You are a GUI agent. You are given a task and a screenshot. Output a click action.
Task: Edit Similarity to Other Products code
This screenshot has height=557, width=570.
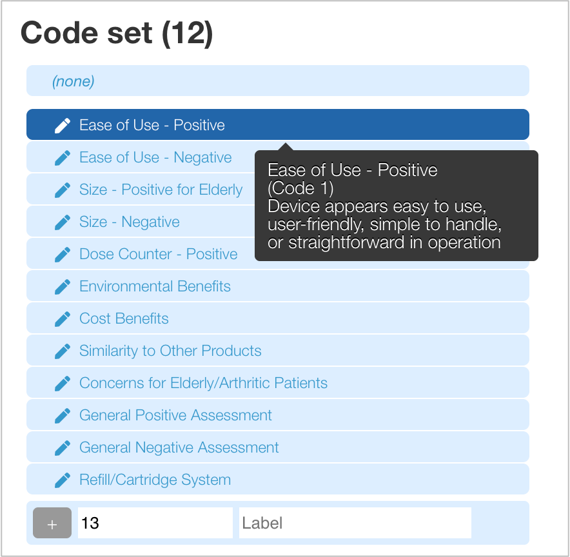pos(62,351)
